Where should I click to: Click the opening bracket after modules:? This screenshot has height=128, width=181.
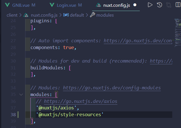(56, 95)
